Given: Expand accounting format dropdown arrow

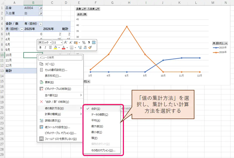Looking at the screenshot, I should coord(80,43).
